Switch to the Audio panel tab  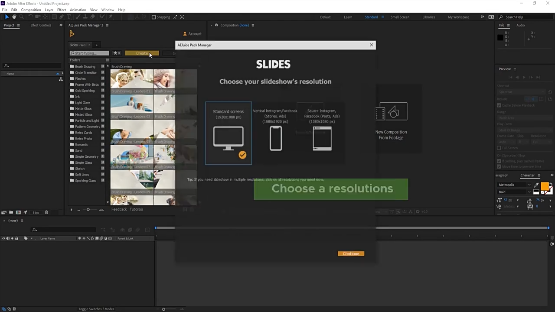pos(520,25)
